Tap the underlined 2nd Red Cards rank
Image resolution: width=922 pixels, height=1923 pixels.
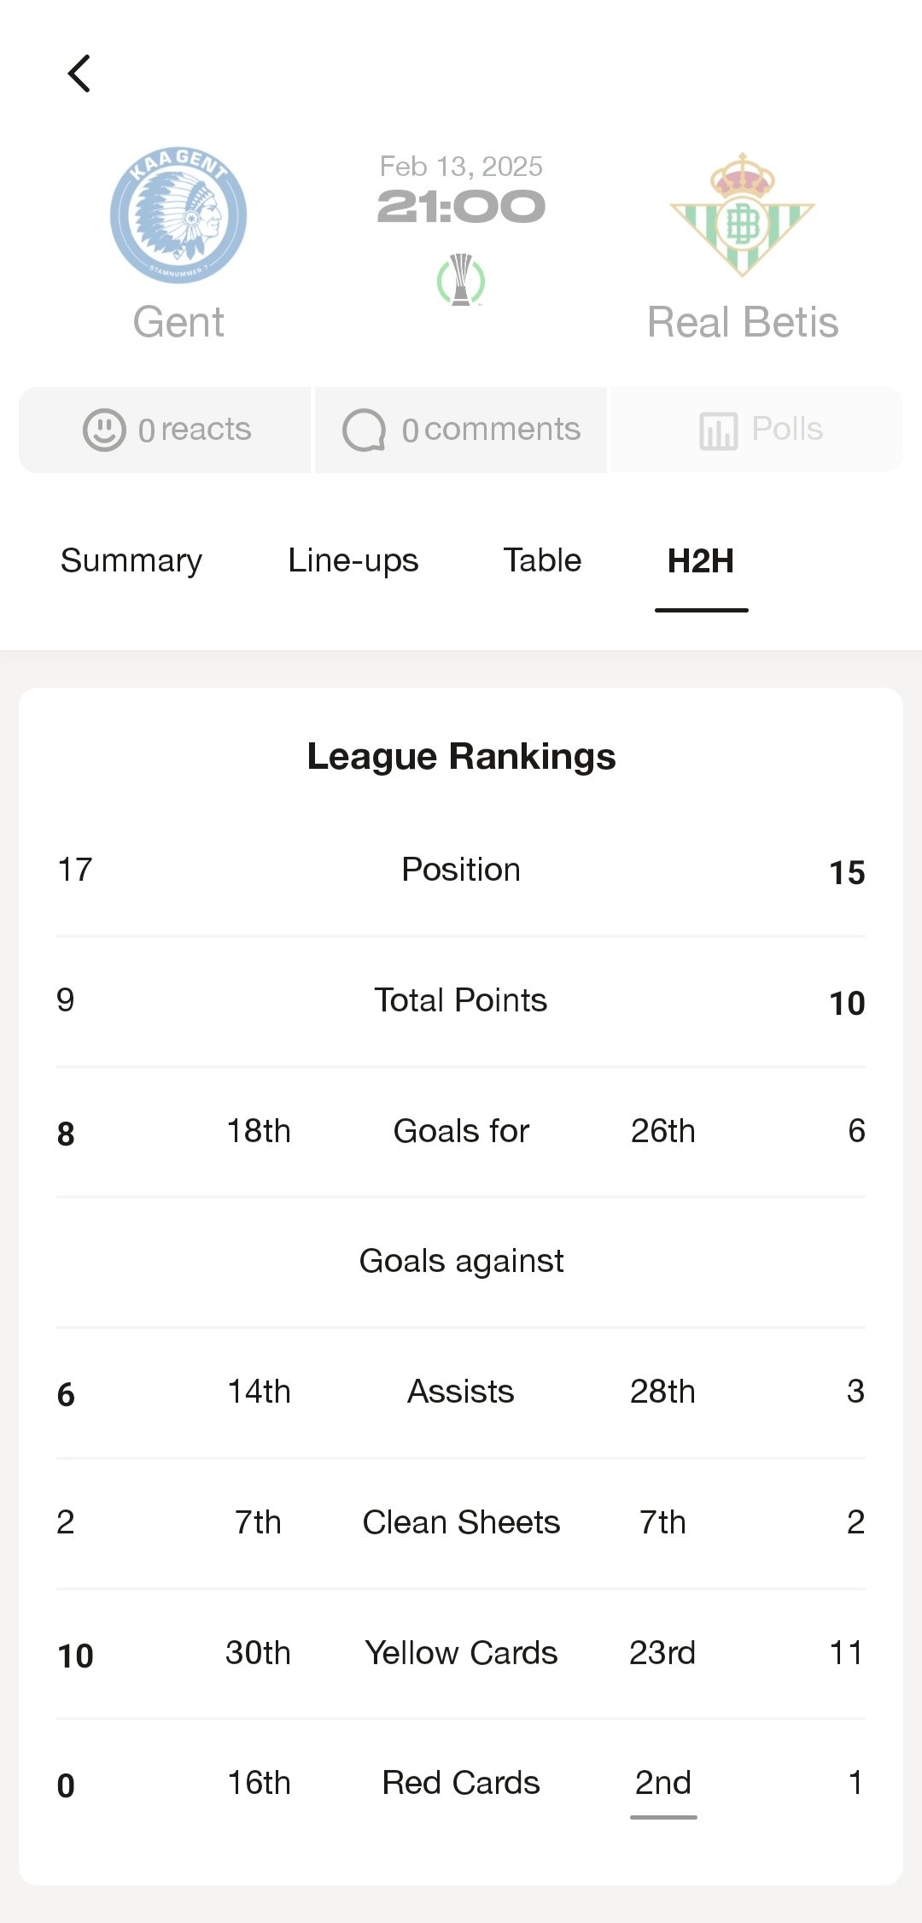coord(662,1783)
